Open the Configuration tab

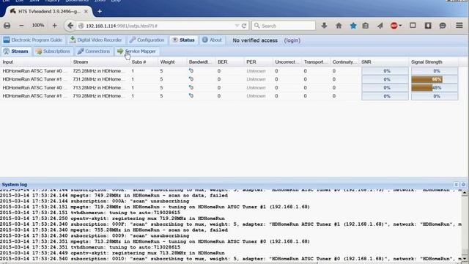(x=147, y=40)
